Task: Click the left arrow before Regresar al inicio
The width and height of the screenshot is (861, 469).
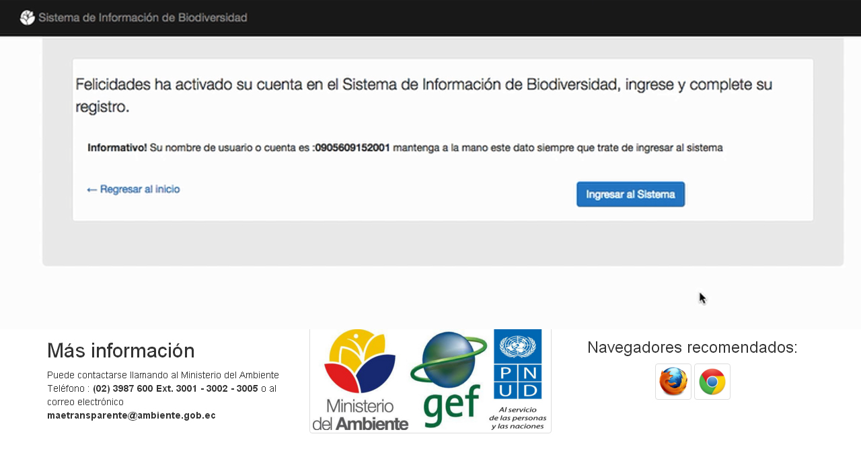Action: tap(92, 190)
